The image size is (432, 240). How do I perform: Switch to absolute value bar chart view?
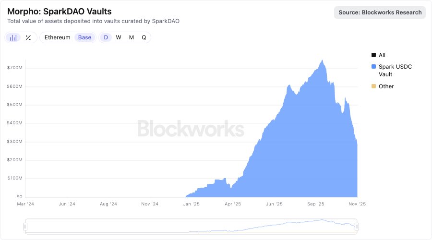(13, 37)
